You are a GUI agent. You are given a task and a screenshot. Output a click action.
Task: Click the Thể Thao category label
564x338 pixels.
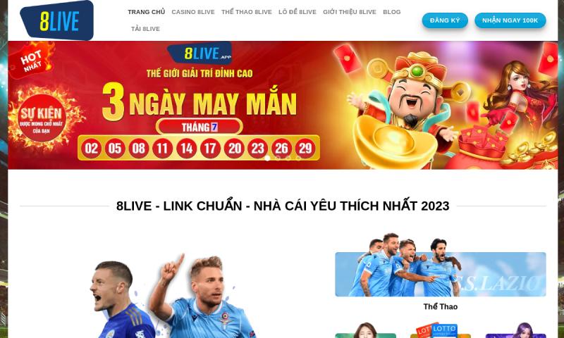440,307
